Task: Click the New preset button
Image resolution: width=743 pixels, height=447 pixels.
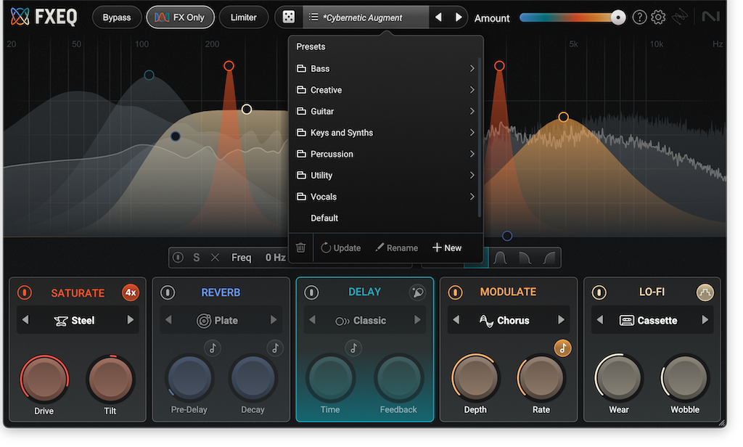Action: [x=447, y=247]
